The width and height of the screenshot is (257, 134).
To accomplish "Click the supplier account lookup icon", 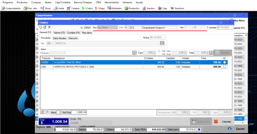I will tap(162, 43).
